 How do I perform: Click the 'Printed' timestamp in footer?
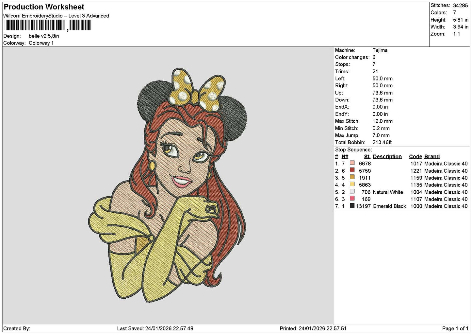tap(313, 328)
